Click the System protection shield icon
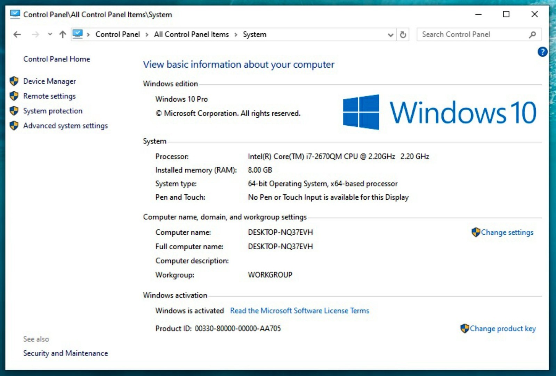This screenshot has height=376, width=556. click(x=14, y=111)
